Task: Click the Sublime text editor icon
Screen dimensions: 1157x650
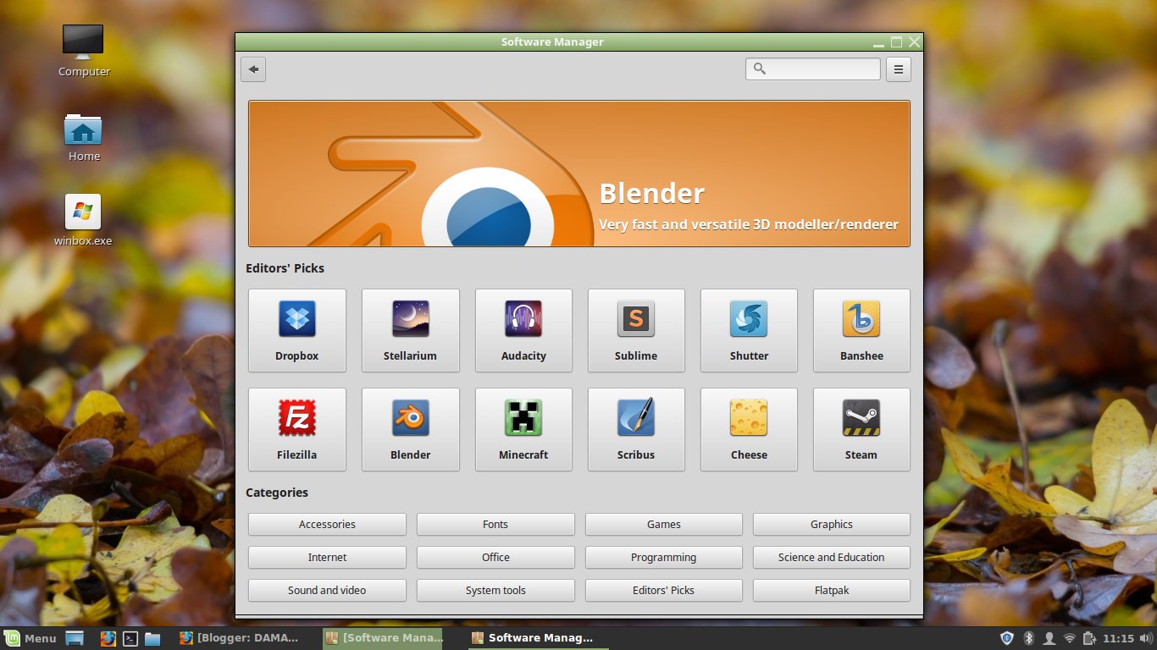Action: pos(635,330)
